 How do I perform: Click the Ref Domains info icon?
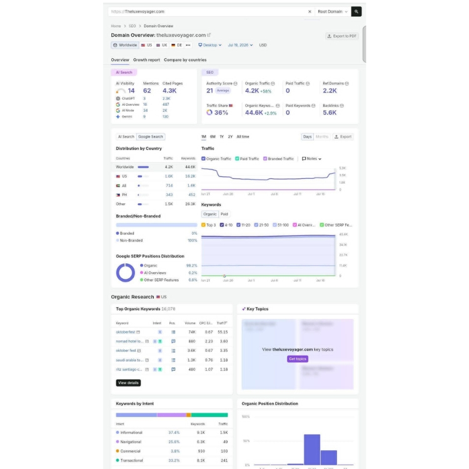coord(346,83)
